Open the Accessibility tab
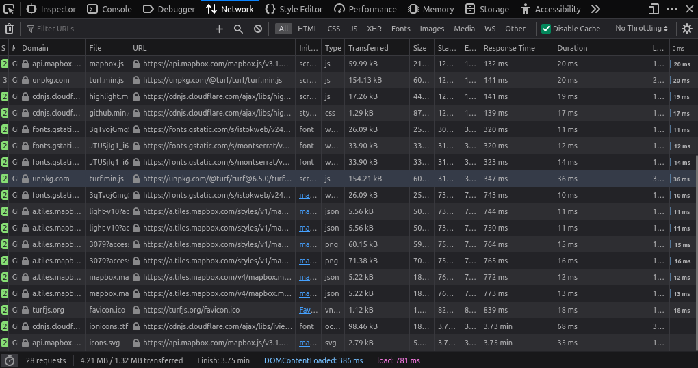Image resolution: width=698 pixels, height=368 pixels. click(551, 9)
